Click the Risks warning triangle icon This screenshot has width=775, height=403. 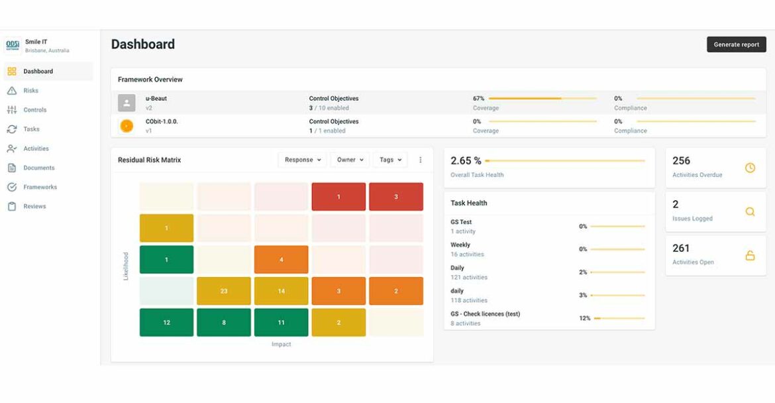[12, 91]
